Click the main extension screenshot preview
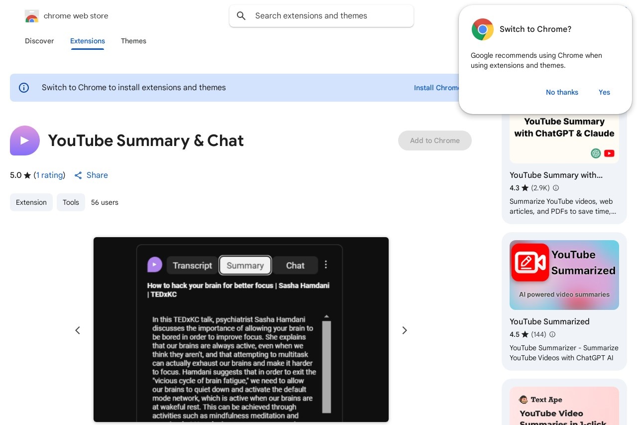The width and height of the screenshot is (637, 425). pos(241,329)
